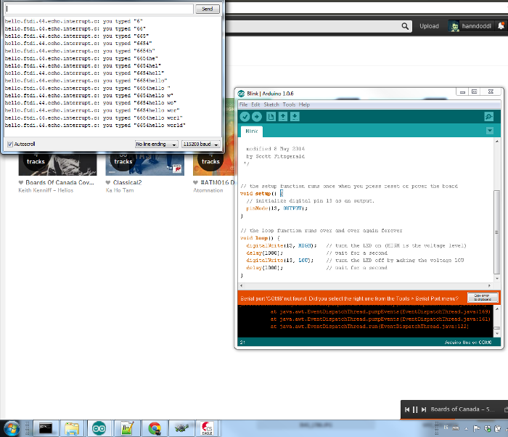The image size is (508, 437).
Task: Click the keyboard icon in the system tray
Action: point(456,428)
